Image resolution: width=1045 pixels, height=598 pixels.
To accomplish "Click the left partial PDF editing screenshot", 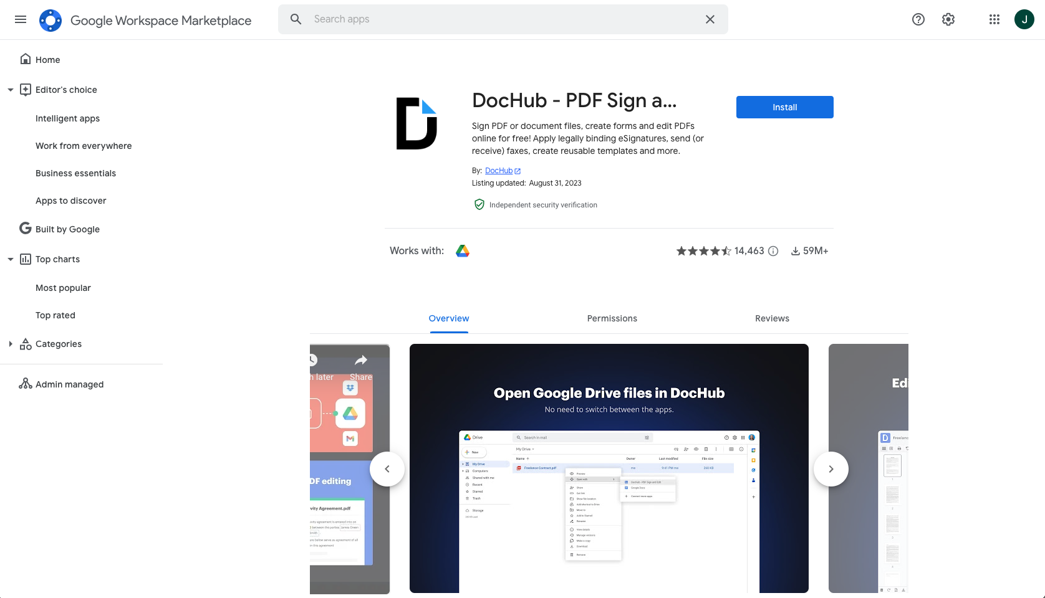I will coord(350,469).
